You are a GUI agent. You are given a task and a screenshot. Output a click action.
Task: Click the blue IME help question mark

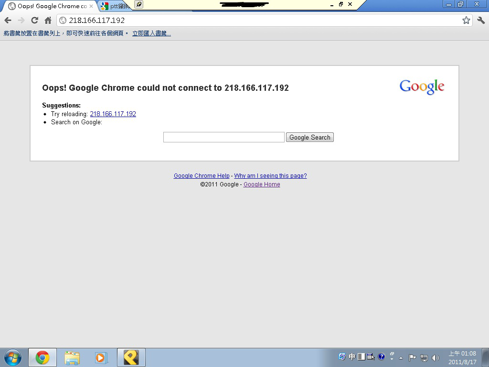click(381, 356)
